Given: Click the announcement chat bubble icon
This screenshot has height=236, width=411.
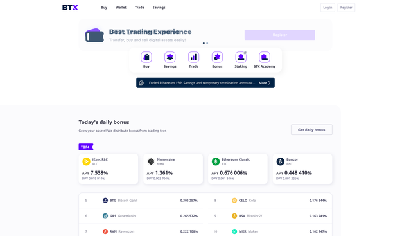Looking at the screenshot, I should (141, 83).
